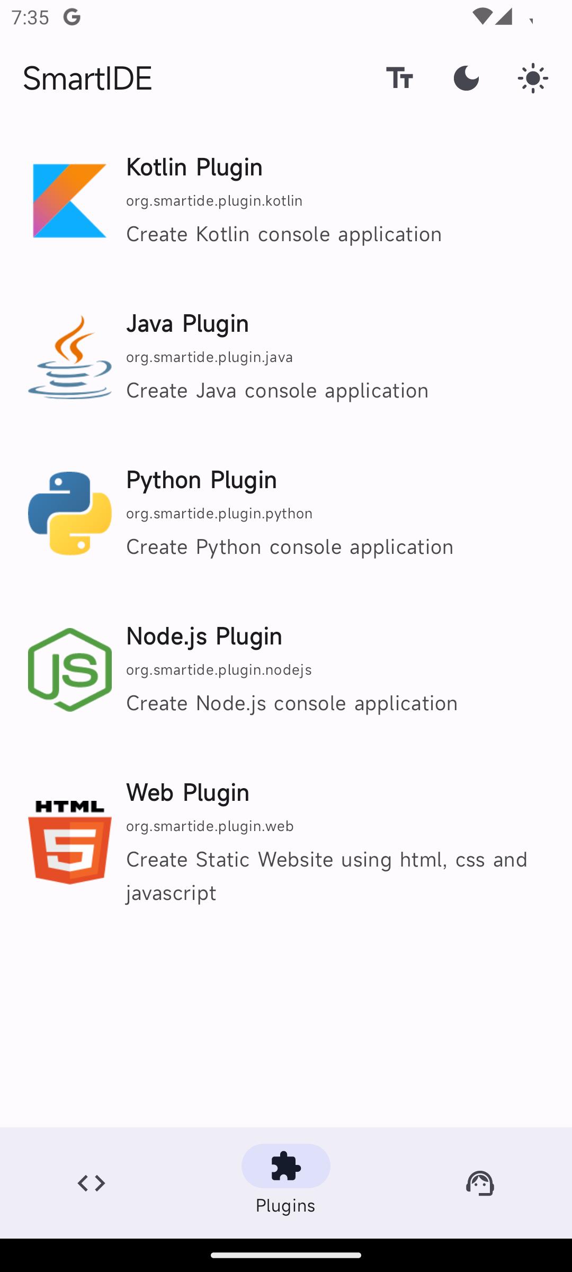Tap the Google G status bar icon
This screenshot has width=572, height=1272.
coord(72,17)
